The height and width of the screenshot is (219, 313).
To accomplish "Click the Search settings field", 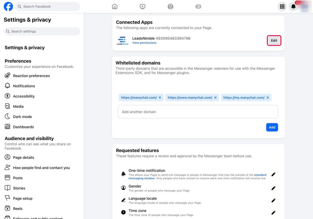I will pyautogui.click(x=42, y=31).
